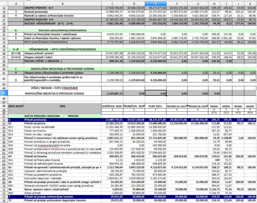Select column B header
Screen dimensions: 257x203
coord(62,4)
